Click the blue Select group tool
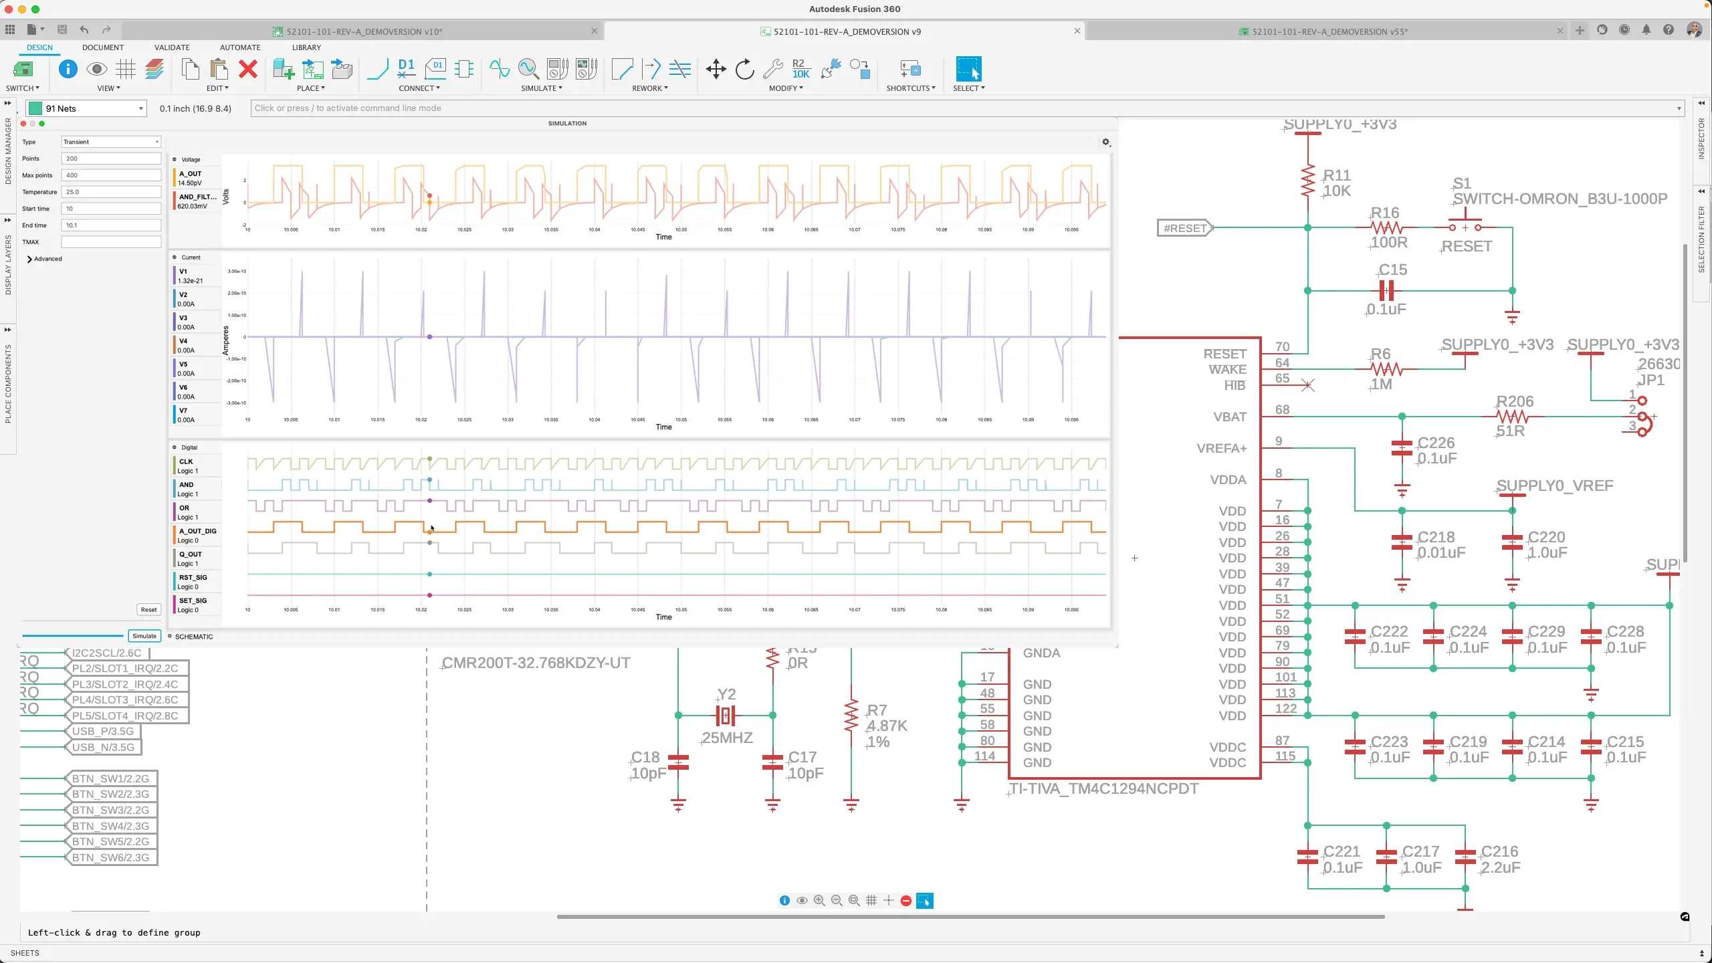1712x963 pixels. point(968,69)
